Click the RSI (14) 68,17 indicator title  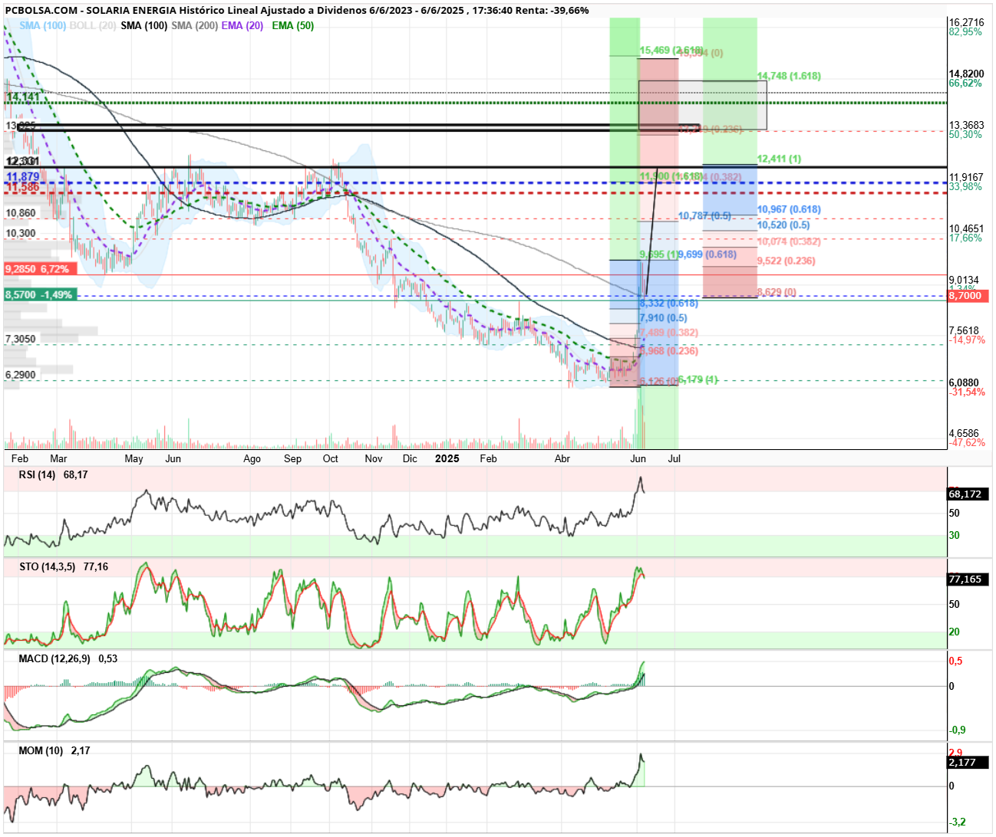click(53, 475)
